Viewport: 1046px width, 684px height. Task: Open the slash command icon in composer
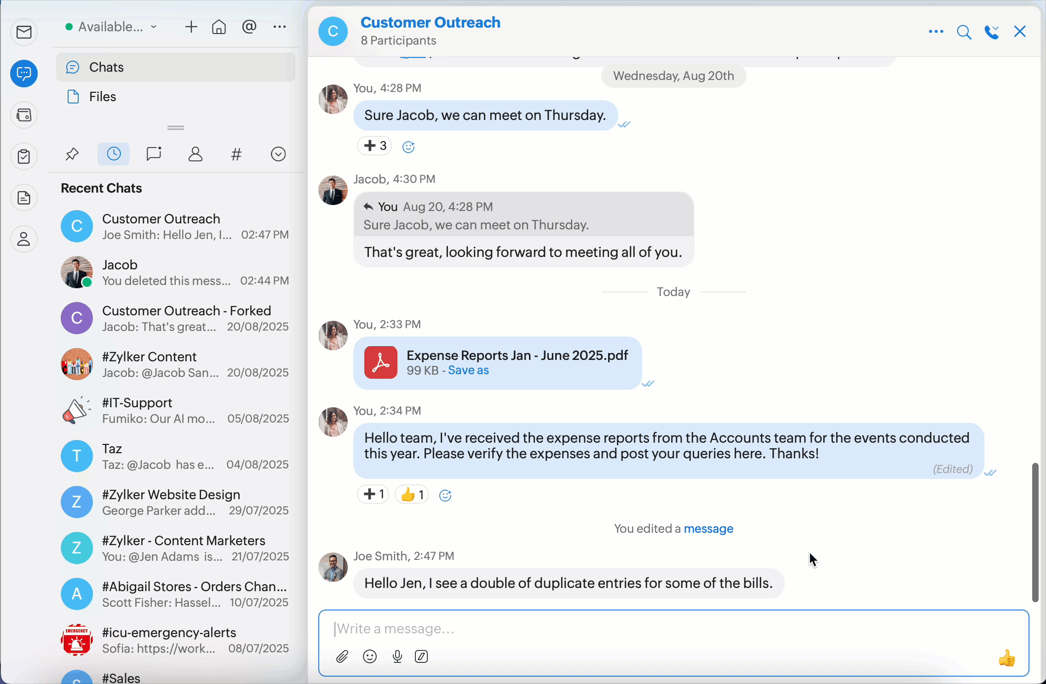pyautogui.click(x=421, y=656)
